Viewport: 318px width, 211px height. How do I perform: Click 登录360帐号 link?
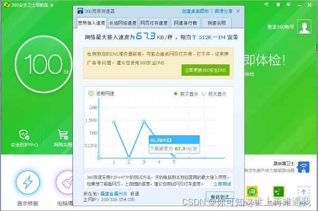point(281,26)
